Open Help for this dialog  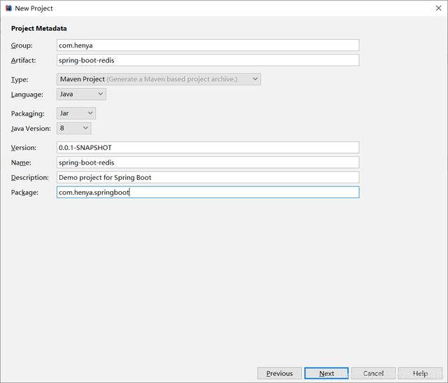click(420, 373)
